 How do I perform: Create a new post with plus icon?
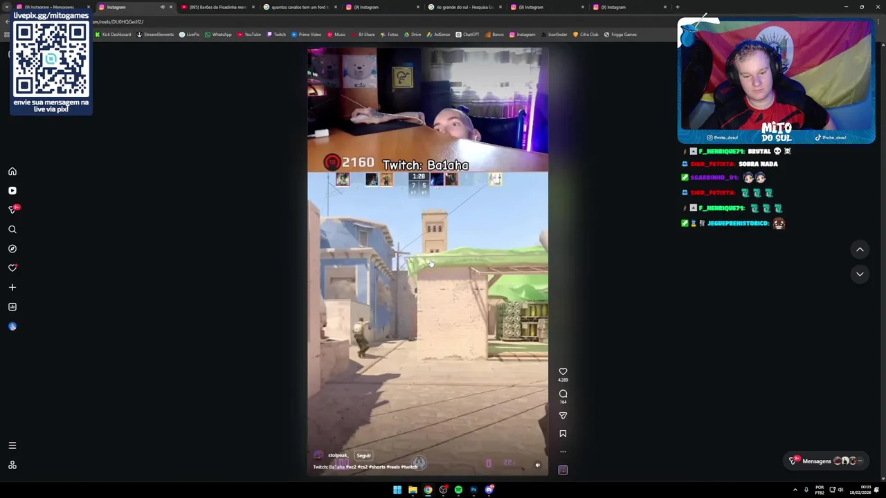12,288
